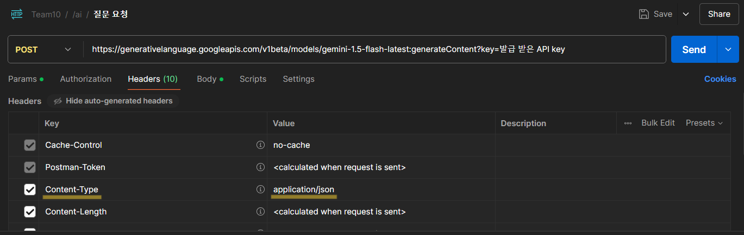Click the request URL input field
The height and width of the screenshot is (235, 744).
375,49
